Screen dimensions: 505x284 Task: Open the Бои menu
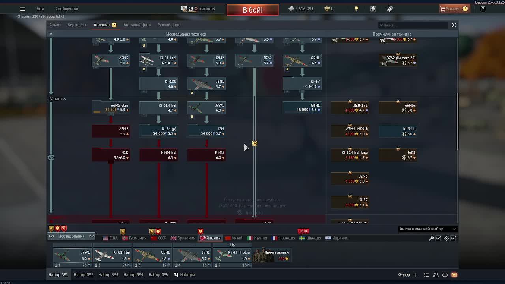40,9
